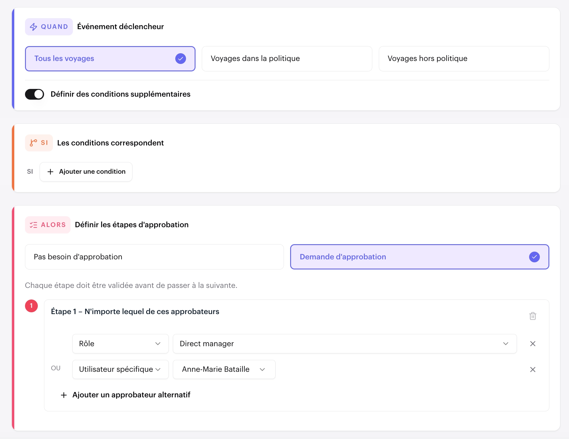The height and width of the screenshot is (439, 569).
Task: Expand the Direct manager dropdown
Action: [345, 344]
